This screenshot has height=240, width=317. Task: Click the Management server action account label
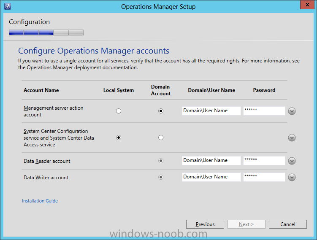tap(53, 111)
